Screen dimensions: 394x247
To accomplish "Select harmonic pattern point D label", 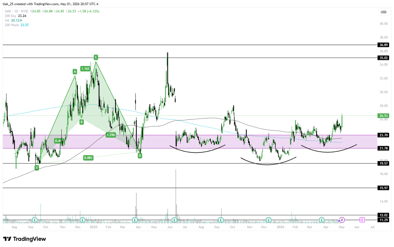I will coord(140,156).
